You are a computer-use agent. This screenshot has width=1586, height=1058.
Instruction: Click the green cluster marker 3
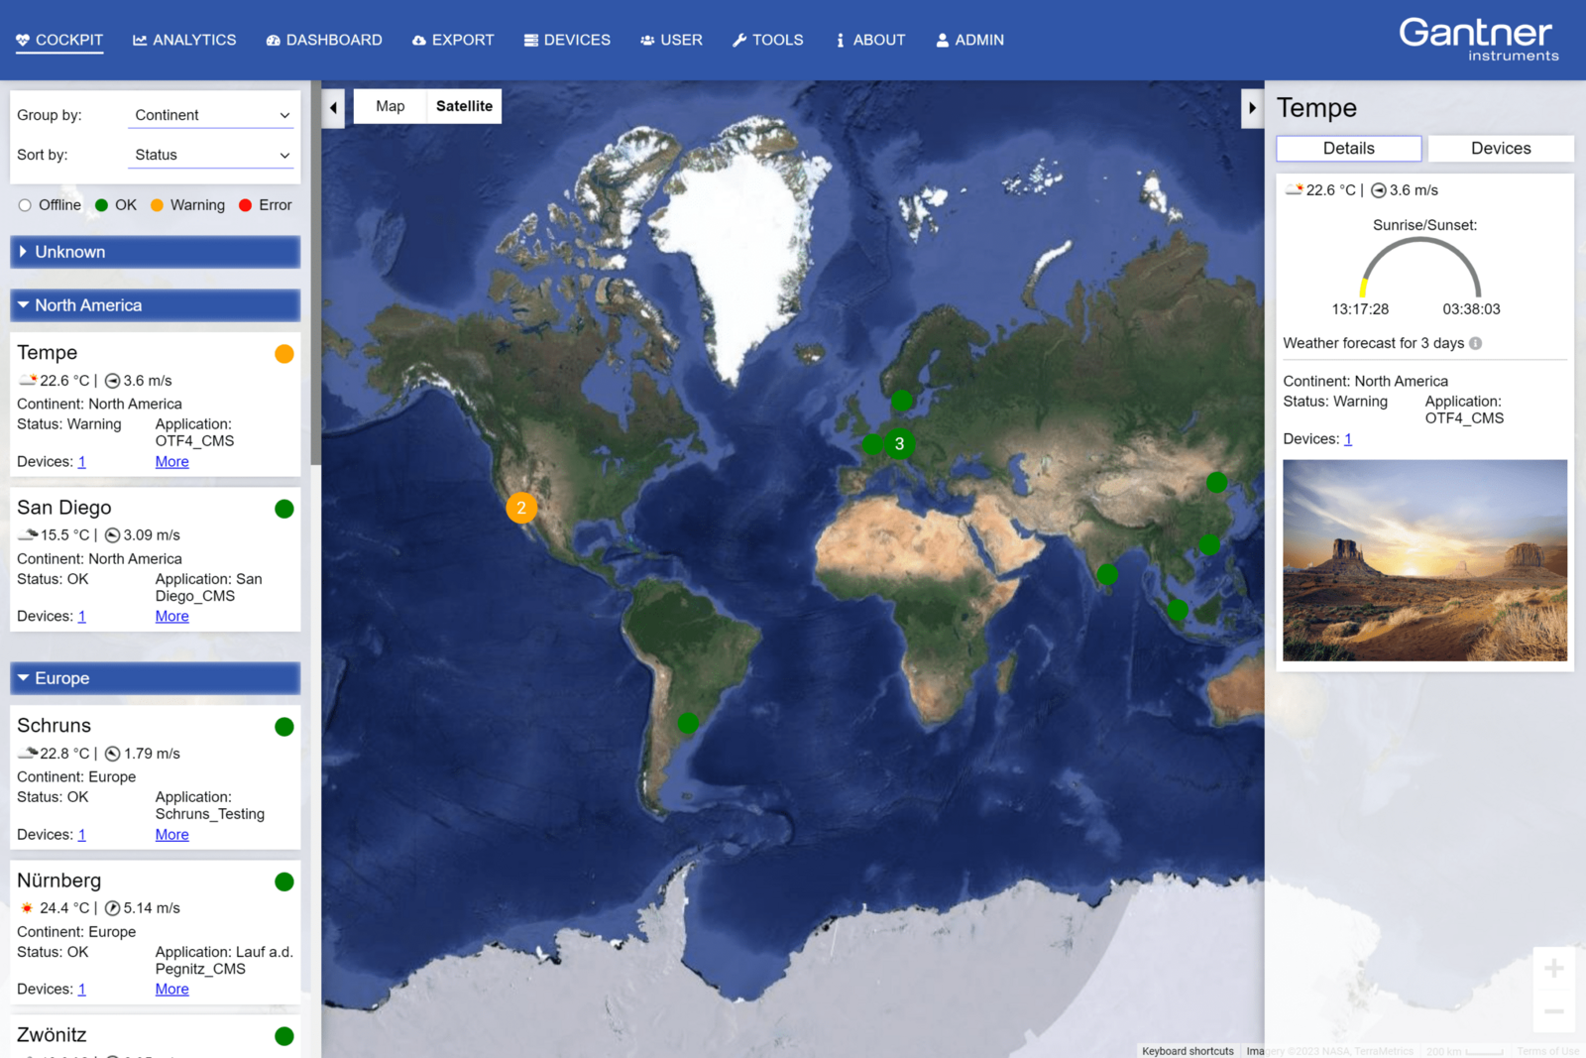[899, 443]
